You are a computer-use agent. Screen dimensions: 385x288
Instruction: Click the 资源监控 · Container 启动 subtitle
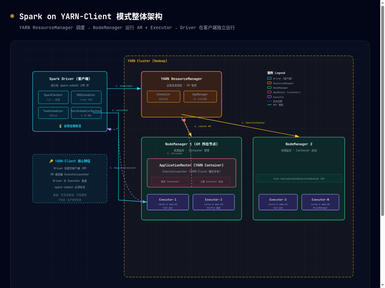coord(299,150)
